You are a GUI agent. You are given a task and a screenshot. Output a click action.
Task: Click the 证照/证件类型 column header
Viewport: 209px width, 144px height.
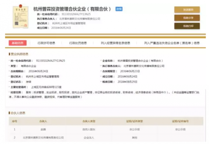[x=134, y=121]
